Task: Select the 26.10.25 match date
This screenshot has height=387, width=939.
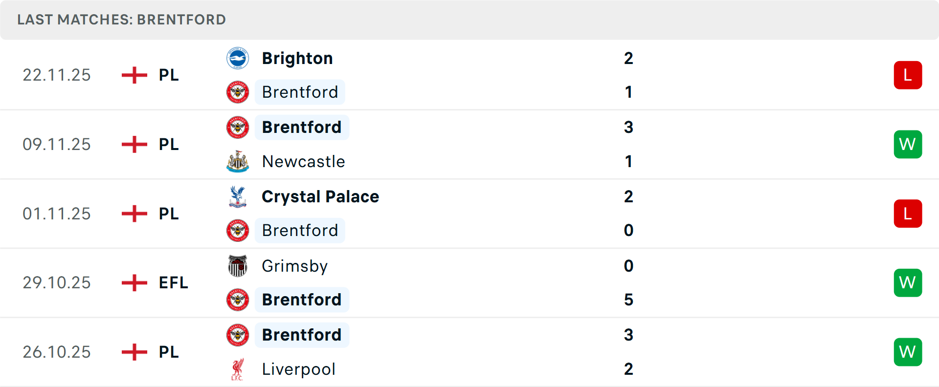Action: coord(56,352)
